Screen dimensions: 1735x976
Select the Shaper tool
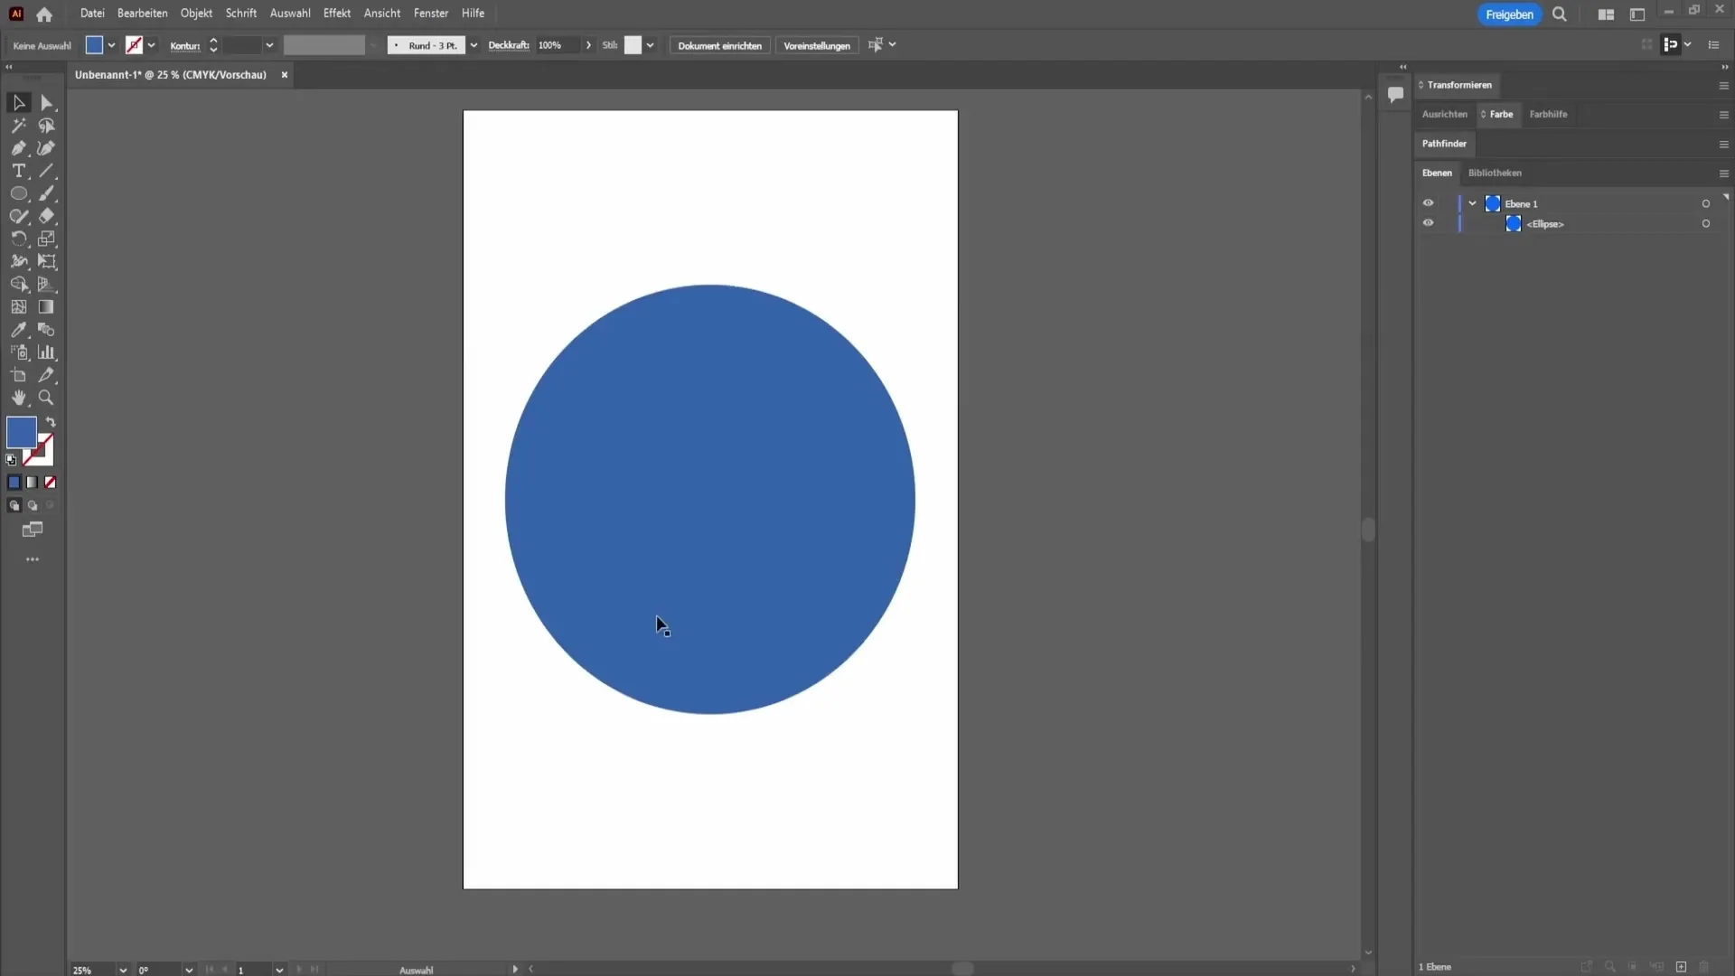[18, 216]
